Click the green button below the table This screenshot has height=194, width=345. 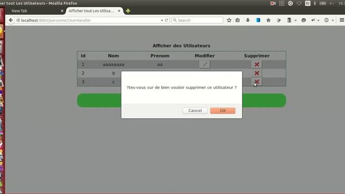click(182, 100)
